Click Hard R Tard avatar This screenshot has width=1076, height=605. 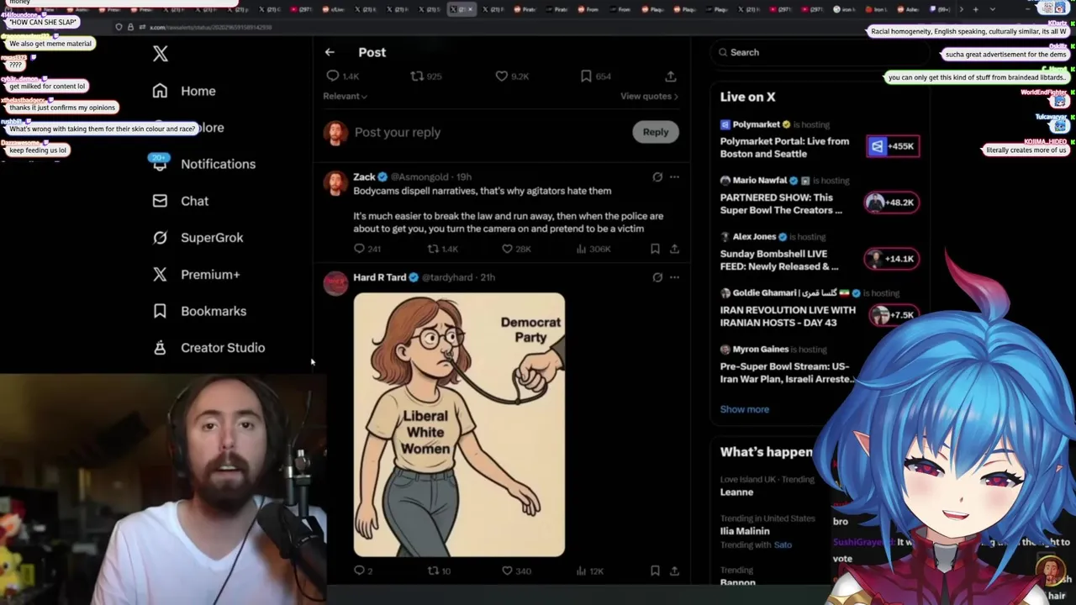[x=335, y=283]
